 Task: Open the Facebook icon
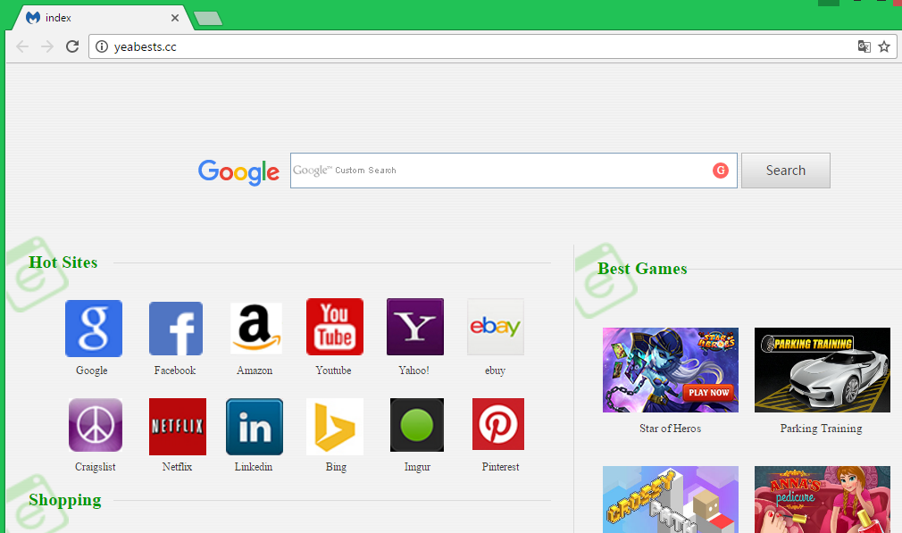(176, 329)
